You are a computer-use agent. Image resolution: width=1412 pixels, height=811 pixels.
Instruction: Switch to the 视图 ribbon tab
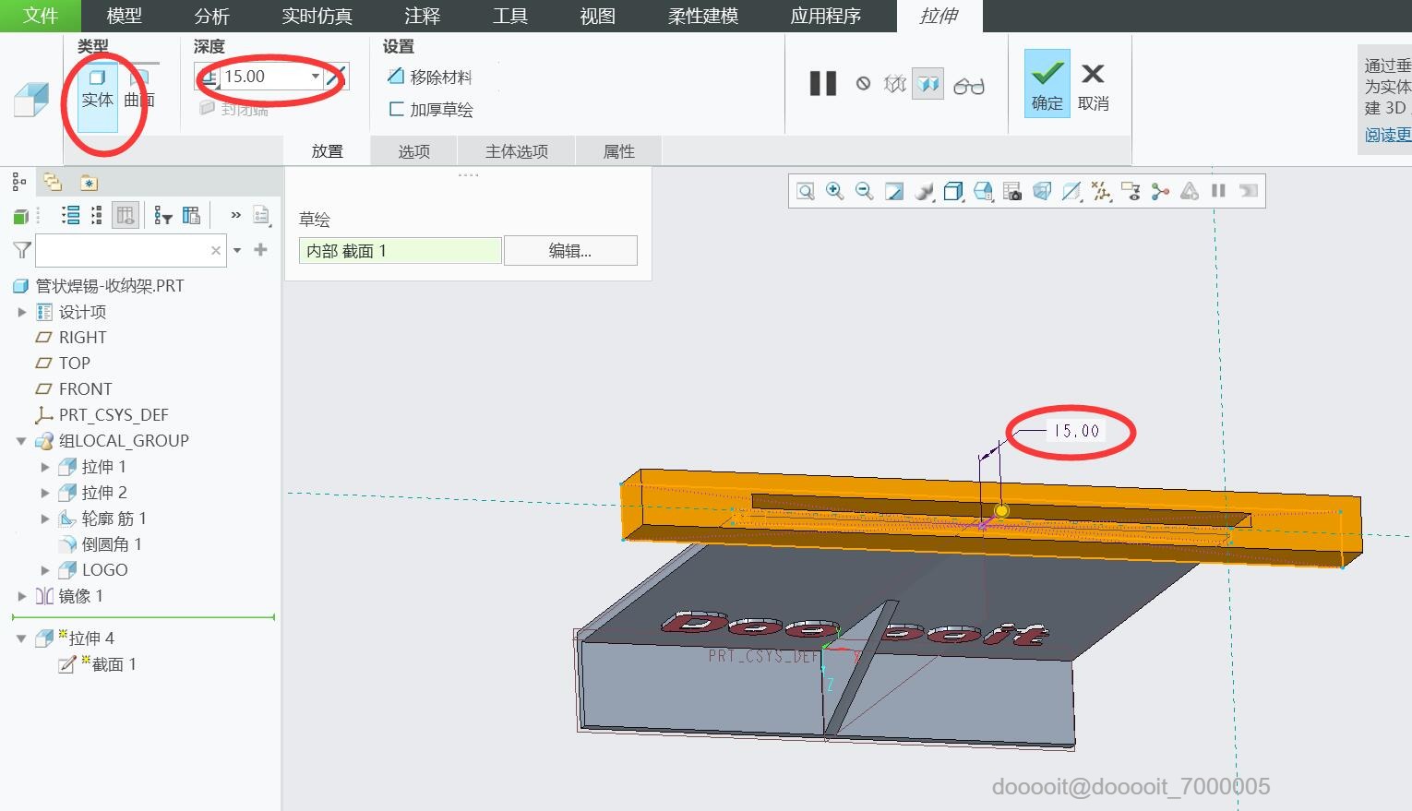click(597, 16)
